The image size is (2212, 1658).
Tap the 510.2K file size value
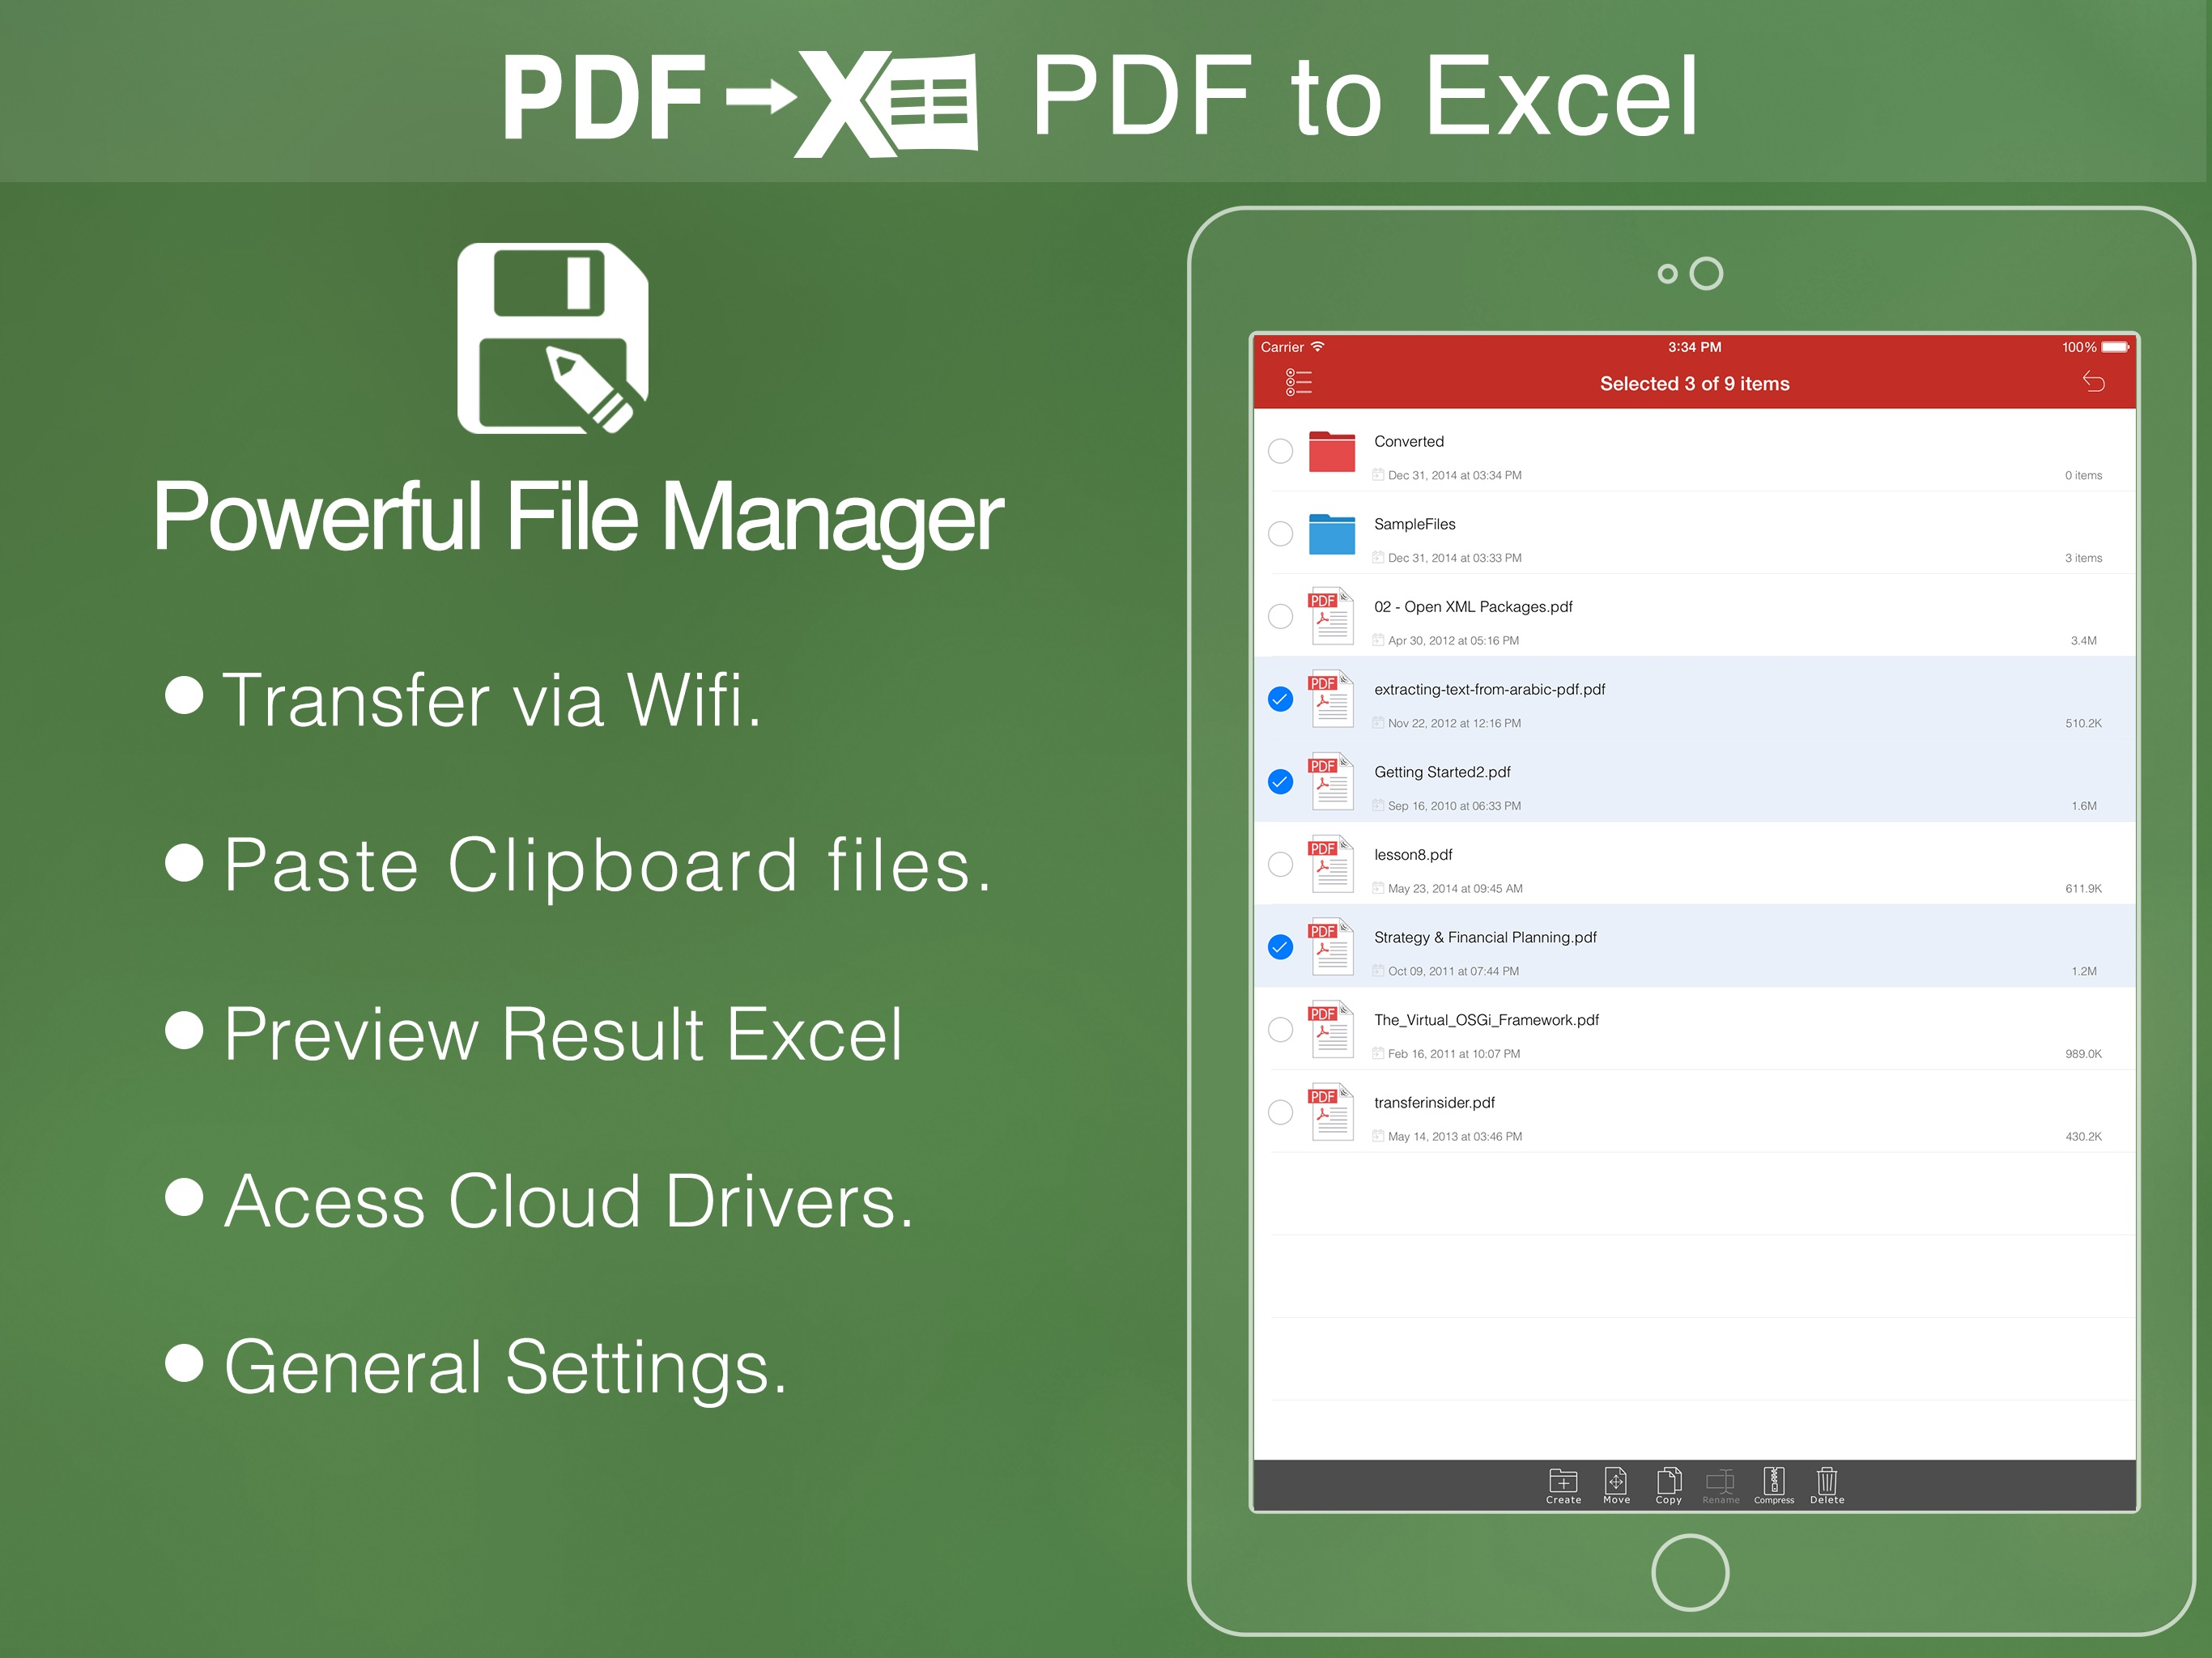click(x=2083, y=723)
